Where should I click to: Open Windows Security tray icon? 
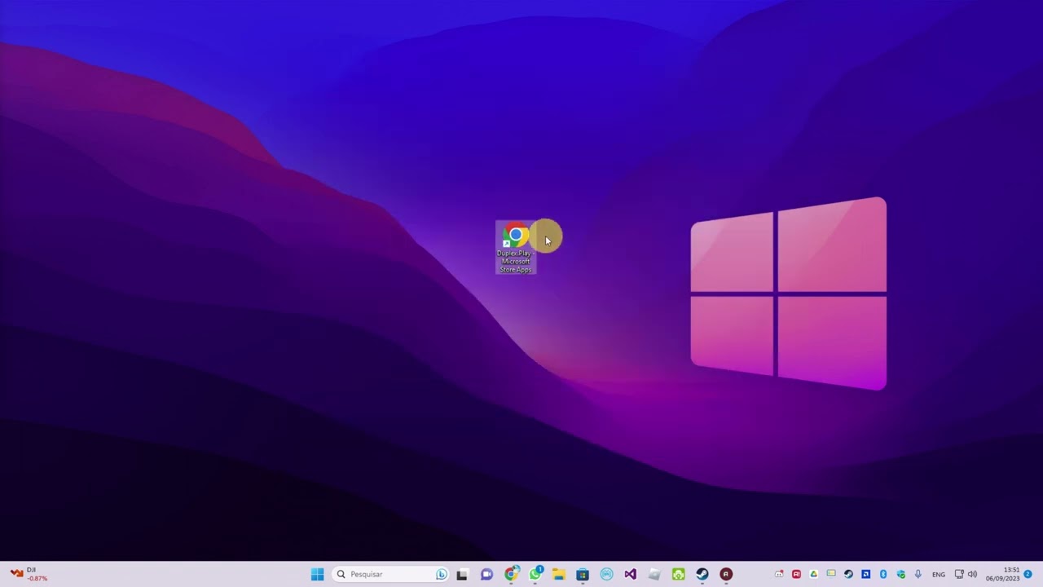pos(900,575)
